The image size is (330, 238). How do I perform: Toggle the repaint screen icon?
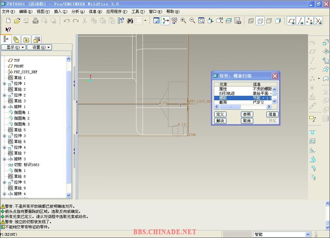pyautogui.click(x=156, y=21)
